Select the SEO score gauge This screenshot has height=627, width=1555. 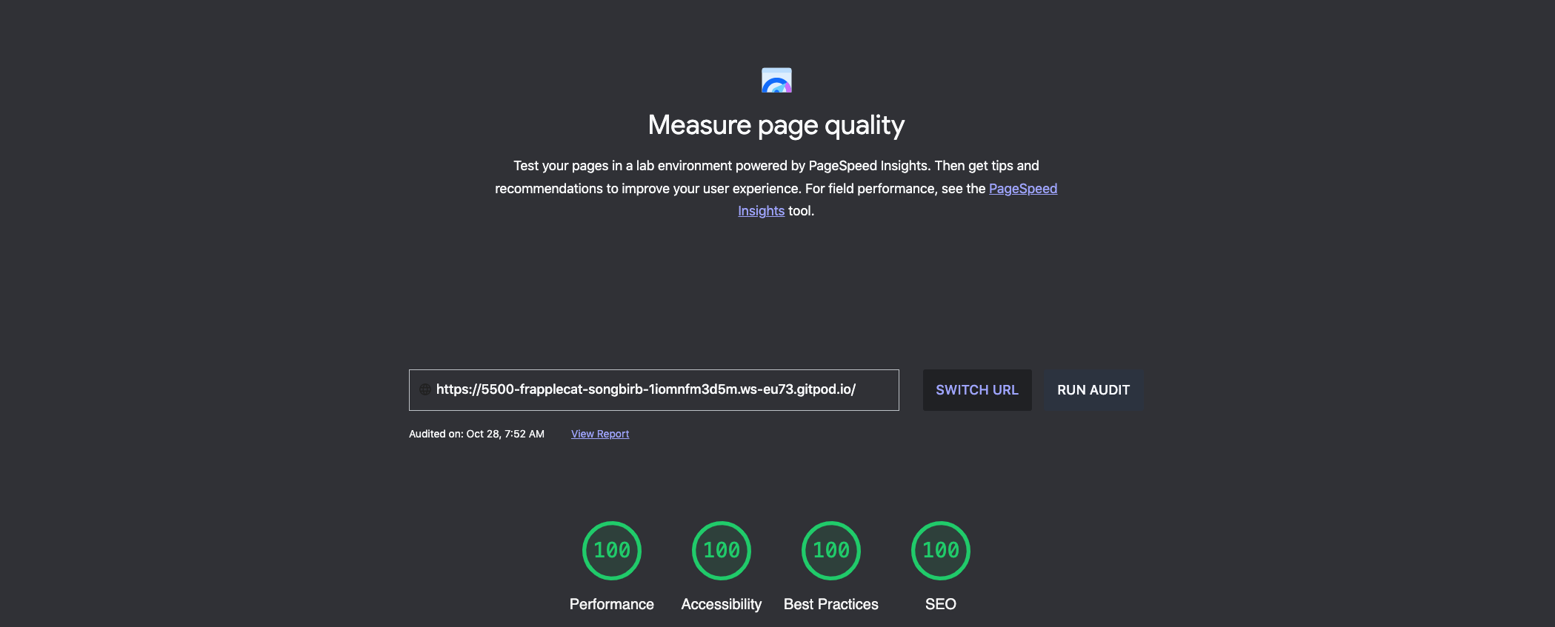[941, 551]
